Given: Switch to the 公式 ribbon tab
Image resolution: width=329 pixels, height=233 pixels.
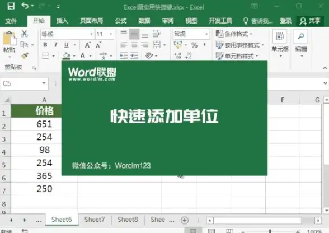Looking at the screenshot, I should [x=121, y=21].
